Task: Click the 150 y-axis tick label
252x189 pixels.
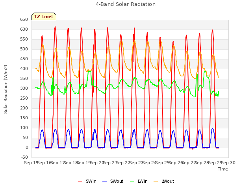Action: click(24, 118)
